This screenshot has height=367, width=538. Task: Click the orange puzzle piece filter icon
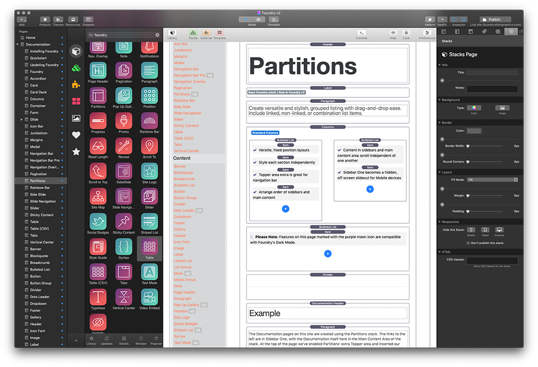click(76, 84)
